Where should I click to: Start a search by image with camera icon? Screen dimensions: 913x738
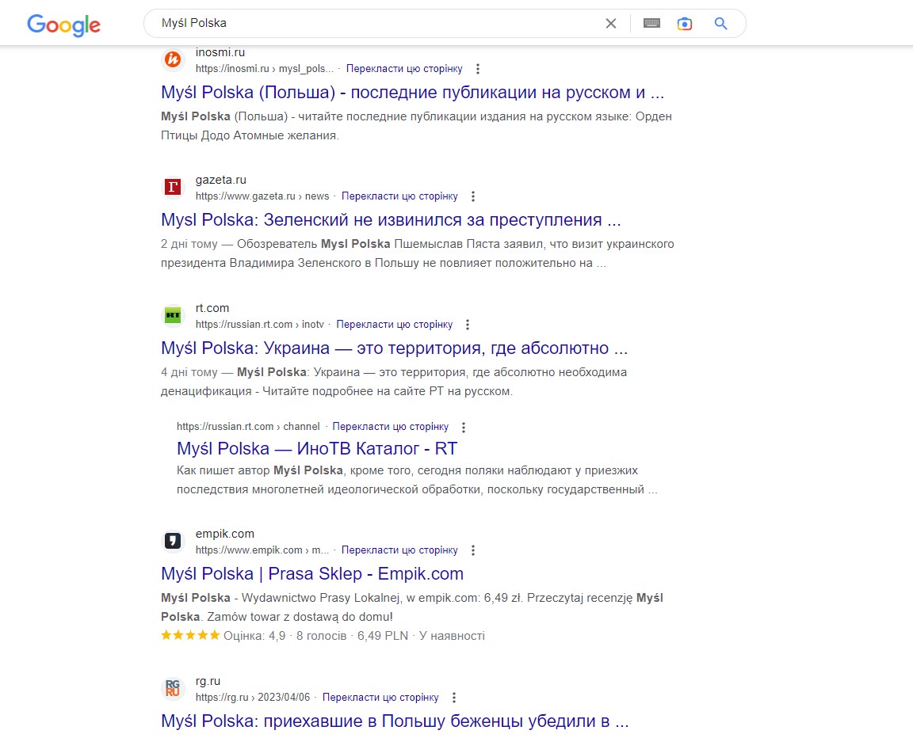coord(685,23)
